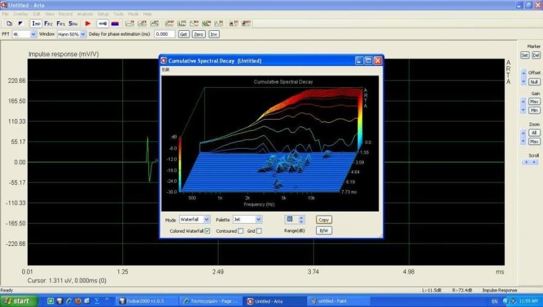Click the blue bar toolbar icon
Viewport: 543px width, 307px height.
115,23
